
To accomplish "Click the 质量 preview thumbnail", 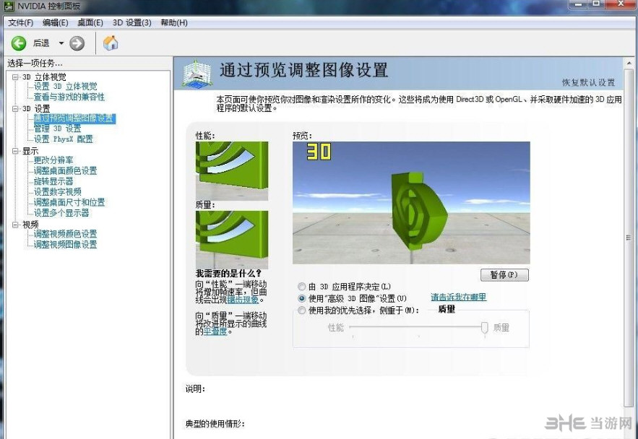I will tap(232, 240).
